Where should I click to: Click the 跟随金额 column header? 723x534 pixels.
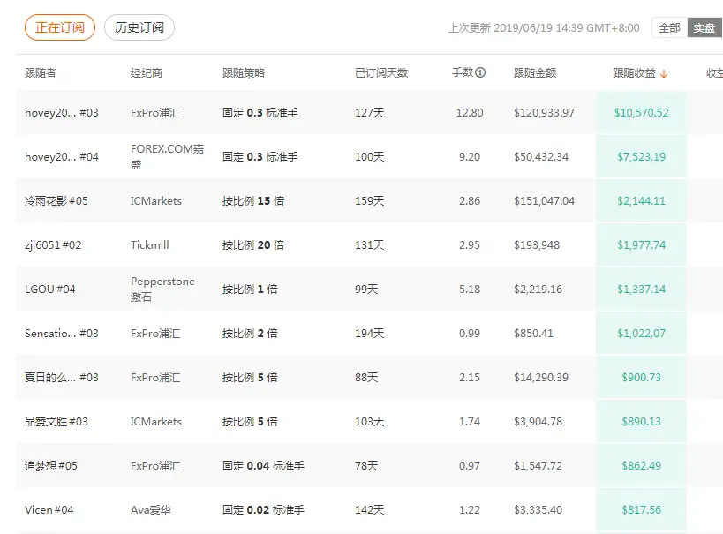pos(535,73)
